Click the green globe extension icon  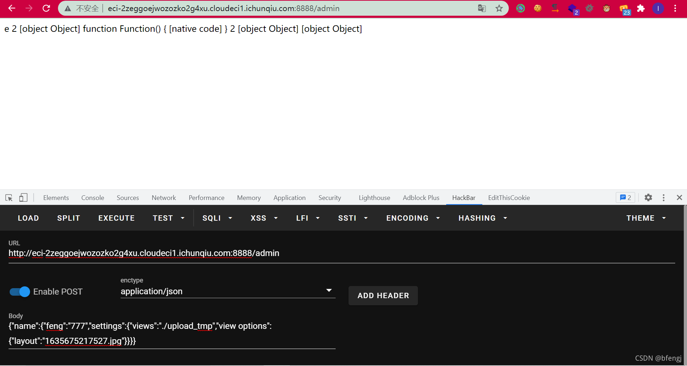pos(521,8)
